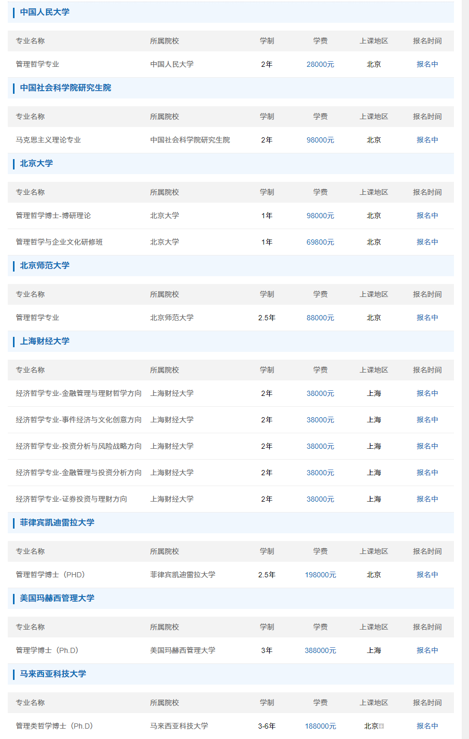Image resolution: width=469 pixels, height=739 pixels.
Task: Open the 中国社会科学院研究生院 section heading
Action: pos(65,88)
